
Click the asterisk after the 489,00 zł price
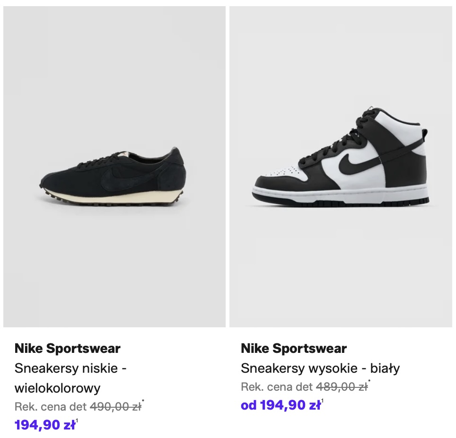pos(369,382)
